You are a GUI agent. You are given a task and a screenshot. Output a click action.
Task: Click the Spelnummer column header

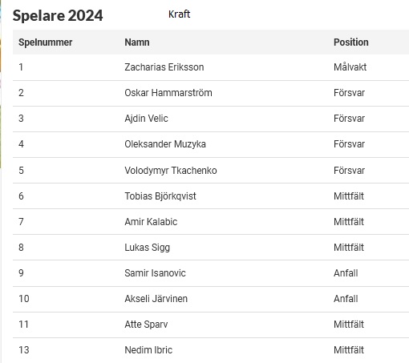[45, 42]
